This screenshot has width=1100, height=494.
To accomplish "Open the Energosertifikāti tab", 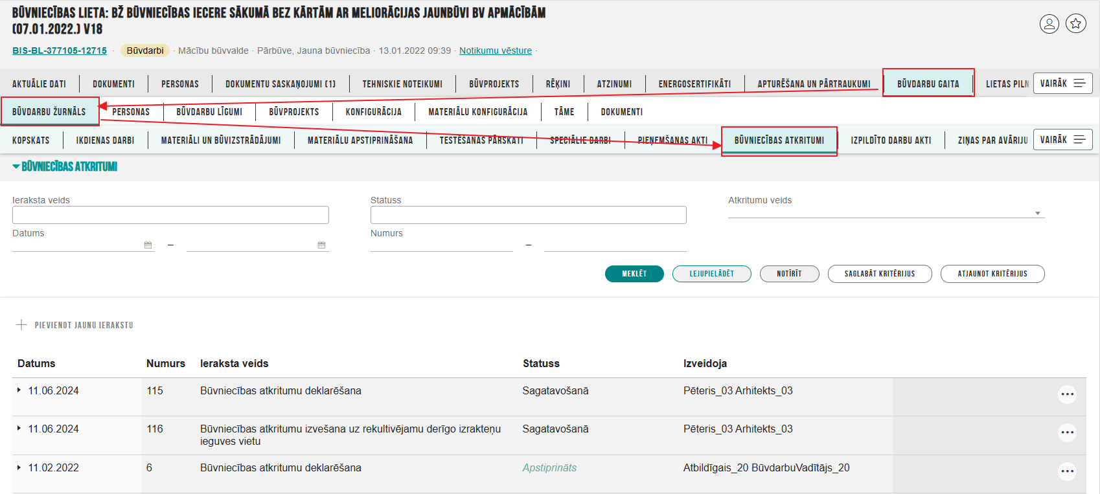I will point(694,84).
